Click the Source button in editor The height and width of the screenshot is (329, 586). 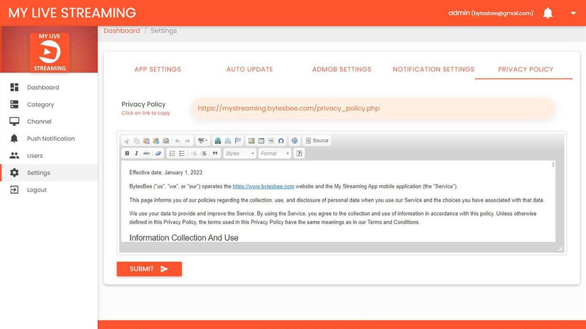coord(317,141)
